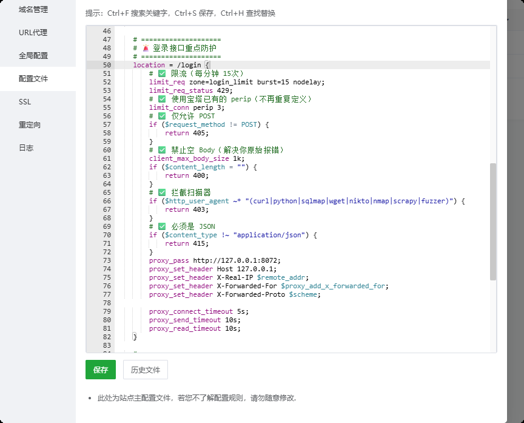
Task: Click the line number 73 in gutter
Action: click(107, 260)
